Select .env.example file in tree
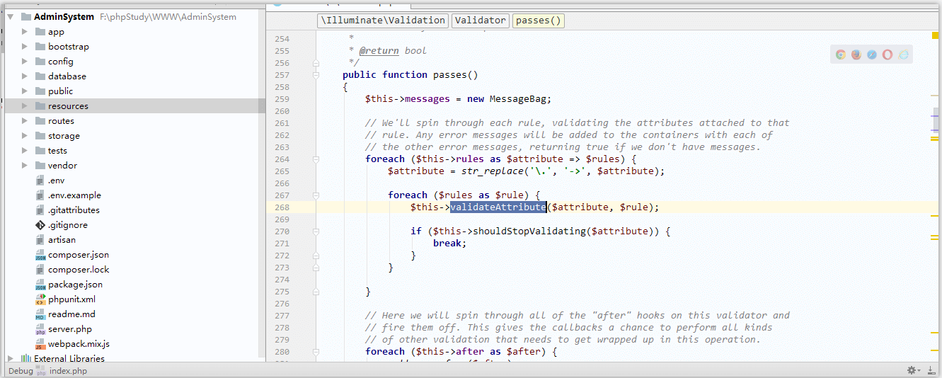Image resolution: width=942 pixels, height=378 pixels. (x=74, y=195)
